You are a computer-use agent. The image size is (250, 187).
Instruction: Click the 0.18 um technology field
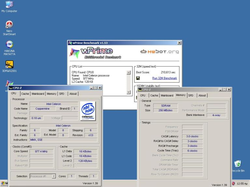[36, 118]
